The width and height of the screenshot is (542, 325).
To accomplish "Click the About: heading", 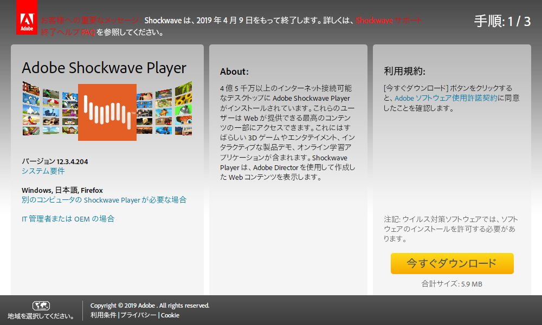I will 234,71.
